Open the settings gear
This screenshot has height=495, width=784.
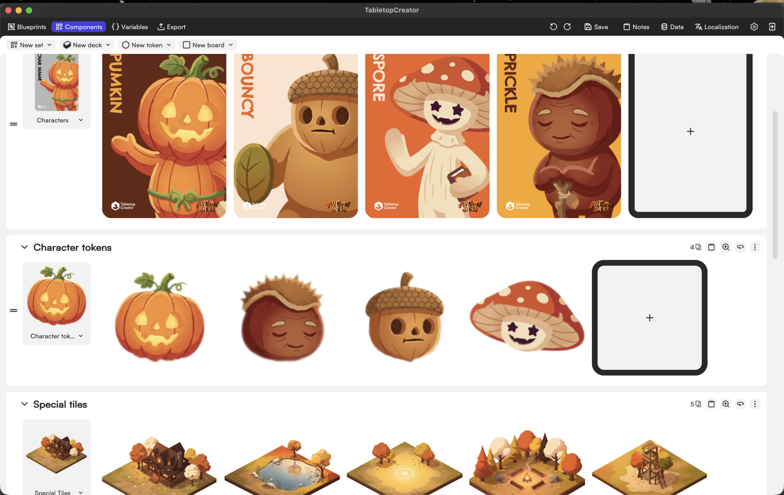pyautogui.click(x=754, y=27)
